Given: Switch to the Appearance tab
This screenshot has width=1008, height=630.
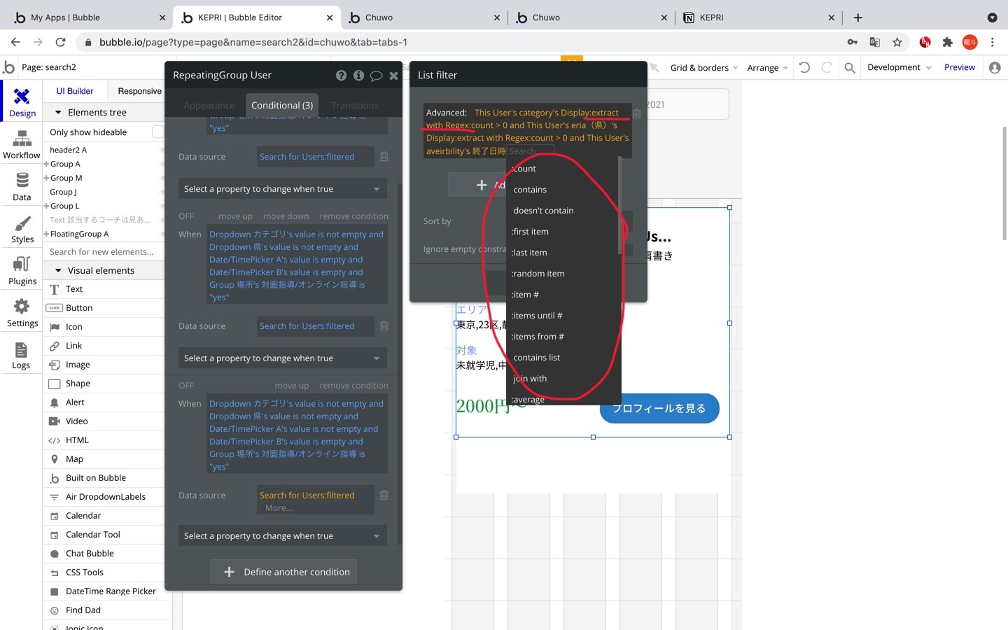Looking at the screenshot, I should pyautogui.click(x=209, y=105).
